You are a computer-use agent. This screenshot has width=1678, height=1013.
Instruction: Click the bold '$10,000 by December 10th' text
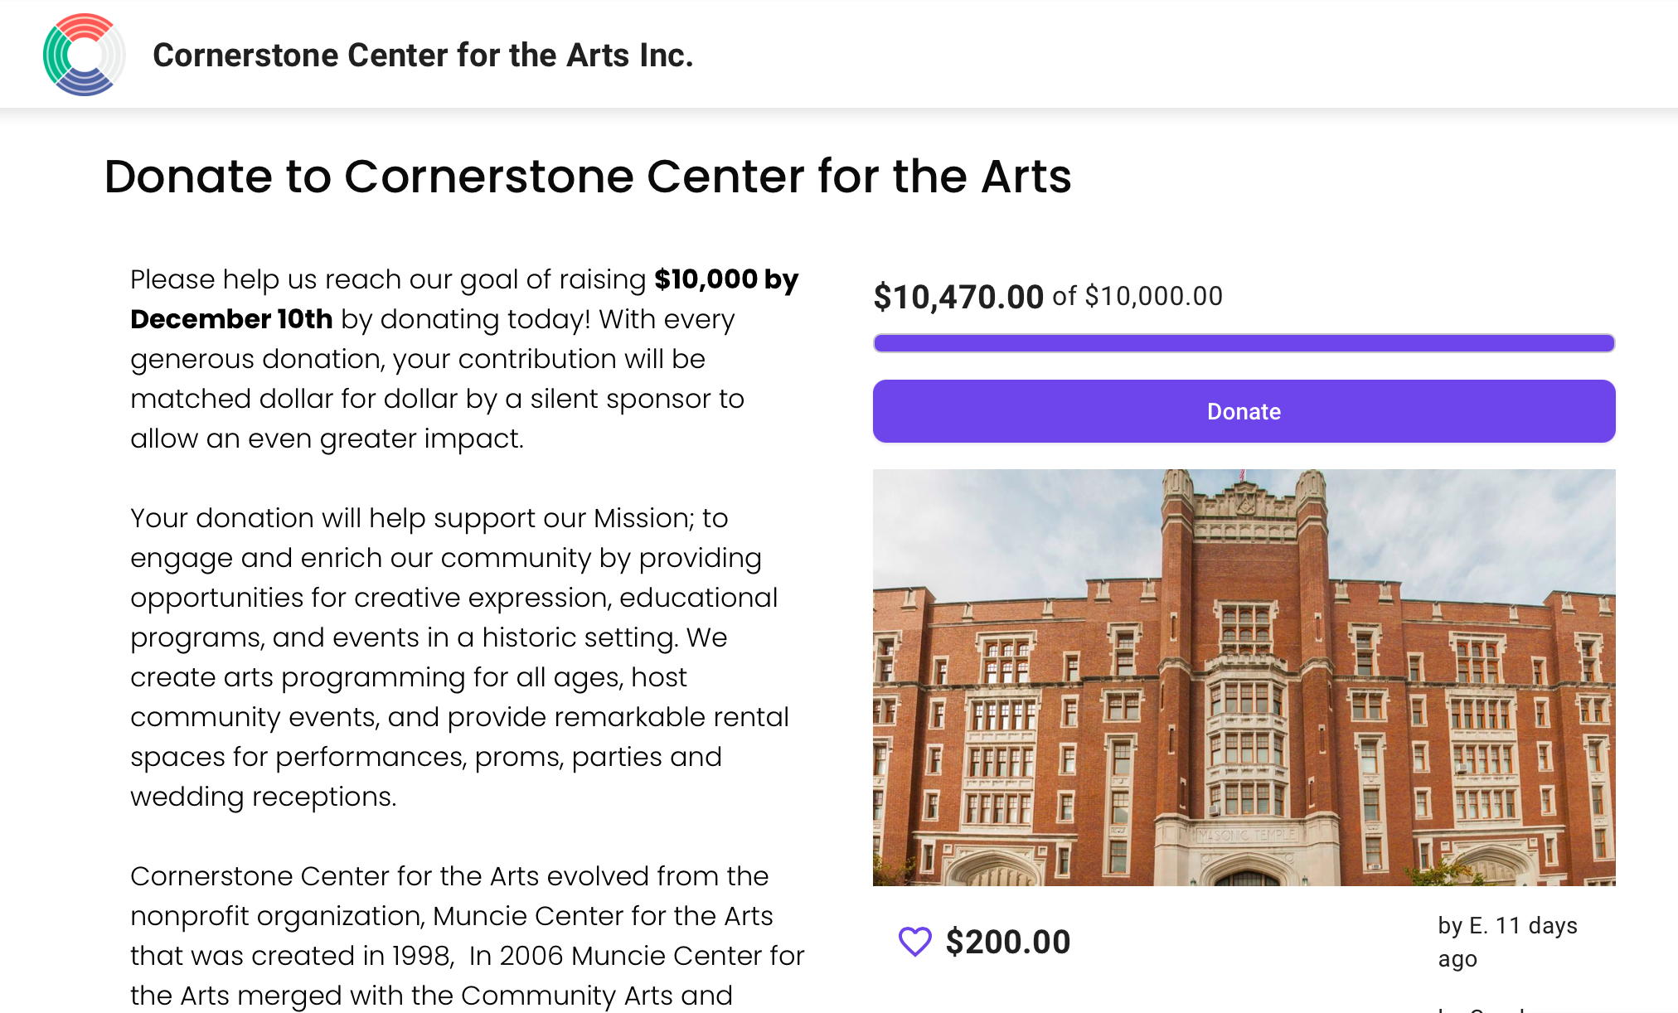pyautogui.click(x=464, y=299)
